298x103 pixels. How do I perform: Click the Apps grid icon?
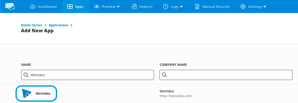pyautogui.click(x=70, y=7)
